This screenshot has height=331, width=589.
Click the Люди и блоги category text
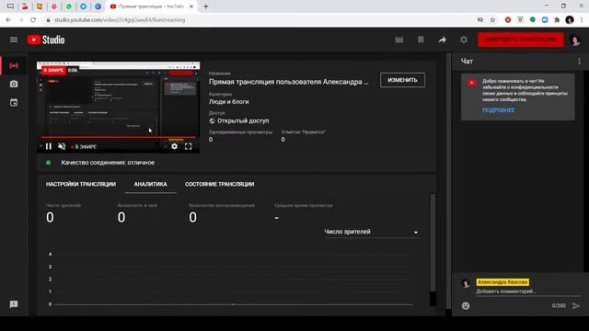[x=229, y=102]
